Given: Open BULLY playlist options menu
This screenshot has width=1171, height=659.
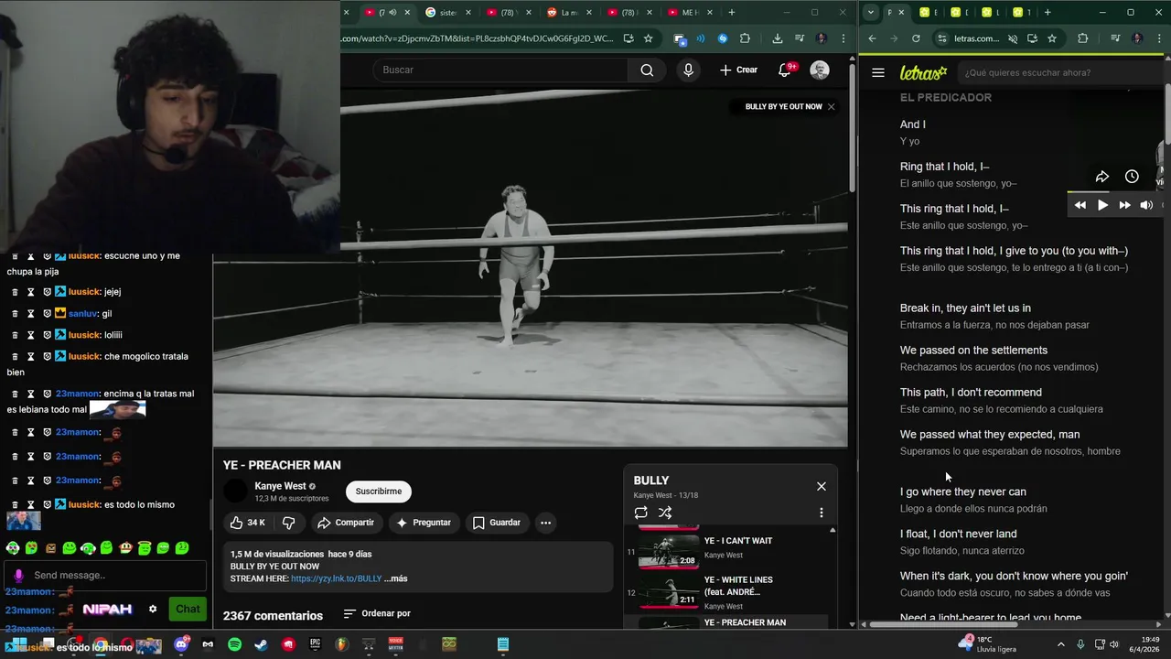Looking at the screenshot, I should tap(821, 513).
